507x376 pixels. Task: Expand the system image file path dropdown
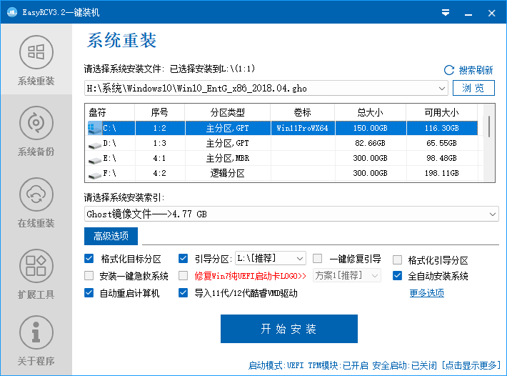click(442, 88)
